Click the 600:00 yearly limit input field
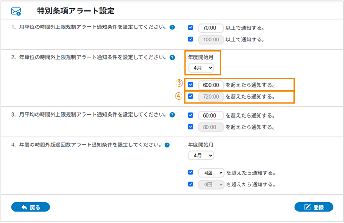Screen dimensions: 344x223 point(211,85)
